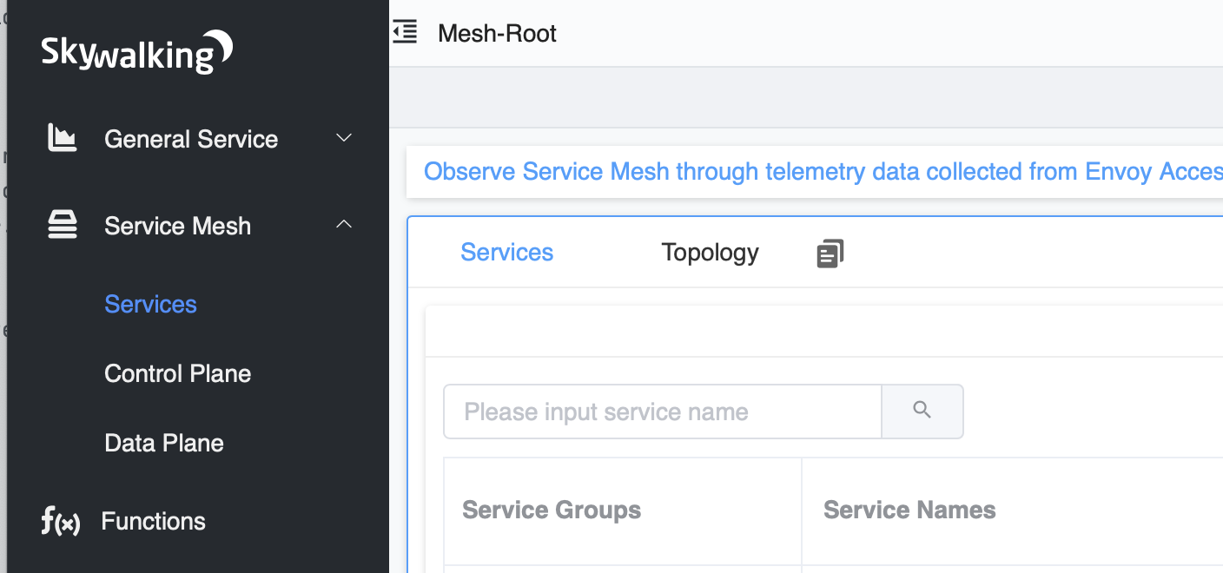The width and height of the screenshot is (1223, 573).
Task: Click the General Service chart icon
Action: coord(62,139)
